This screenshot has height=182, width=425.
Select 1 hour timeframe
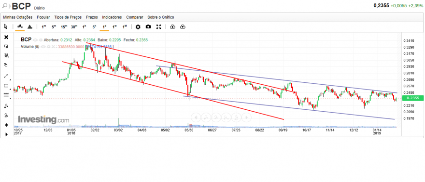click(85, 27)
